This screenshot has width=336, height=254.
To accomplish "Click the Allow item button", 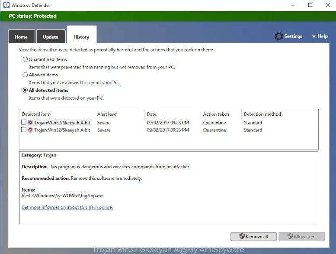I will click(x=301, y=236).
